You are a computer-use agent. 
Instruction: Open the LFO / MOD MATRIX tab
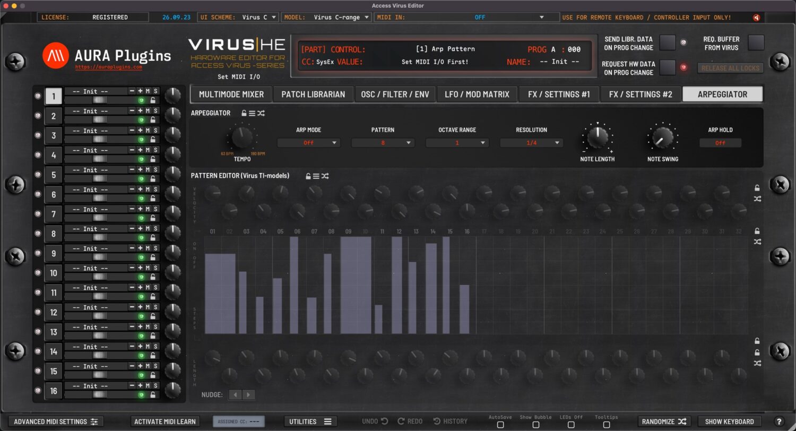(477, 94)
